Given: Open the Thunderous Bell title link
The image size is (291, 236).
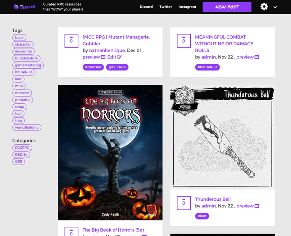Looking at the screenshot, I should tap(213, 199).
